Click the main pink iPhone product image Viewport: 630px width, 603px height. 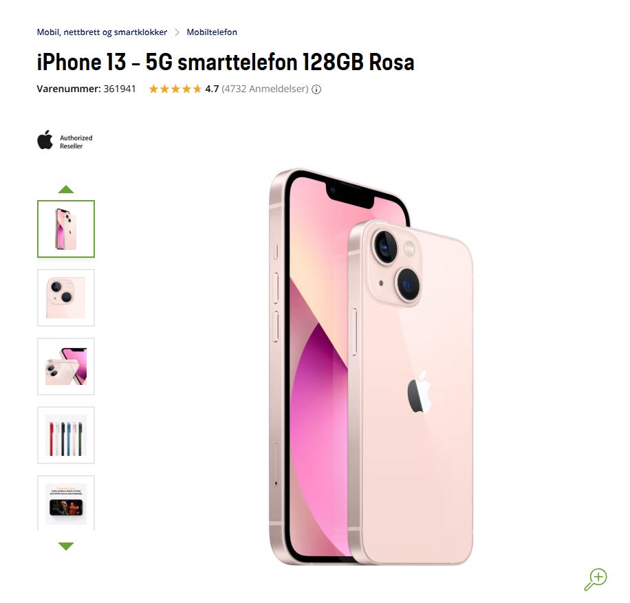(x=371, y=366)
